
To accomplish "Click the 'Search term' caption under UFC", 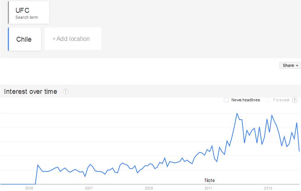I will (x=26, y=18).
